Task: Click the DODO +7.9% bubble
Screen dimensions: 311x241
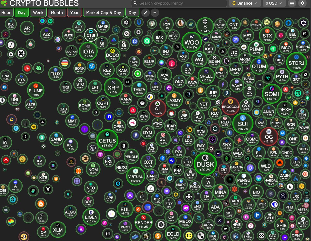Action: click(112, 54)
